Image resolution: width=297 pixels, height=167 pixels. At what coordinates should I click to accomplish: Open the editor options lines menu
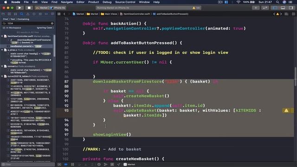[x=286, y=14]
